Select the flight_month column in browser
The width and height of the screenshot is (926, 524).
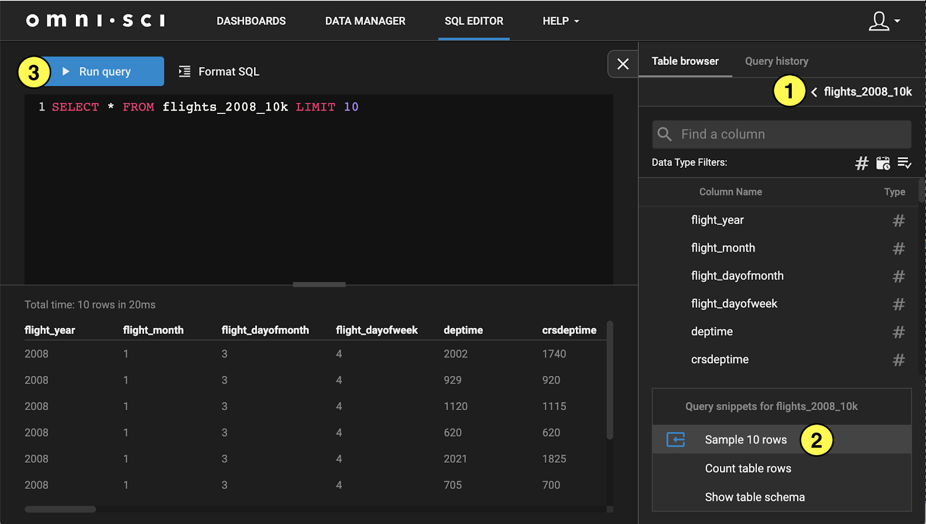[x=723, y=248]
